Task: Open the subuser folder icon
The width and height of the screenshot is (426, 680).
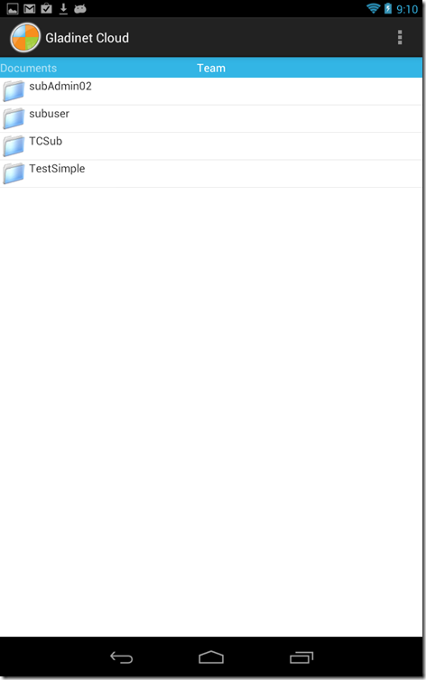Action: [14, 118]
